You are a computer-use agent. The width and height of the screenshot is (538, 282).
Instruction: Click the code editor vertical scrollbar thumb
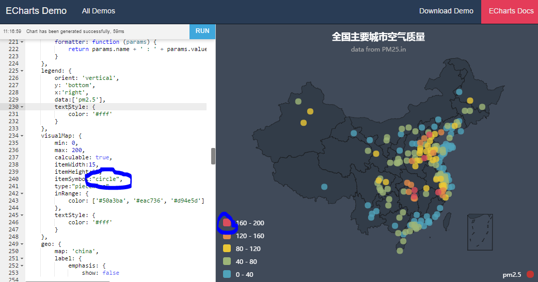pyautogui.click(x=213, y=156)
